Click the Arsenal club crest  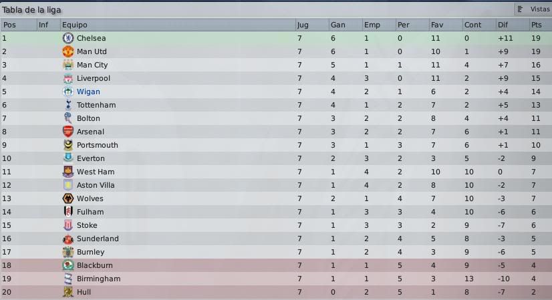68,132
